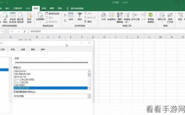The image size is (185, 115).
Task: Select column K header
Action: coord(138,37)
